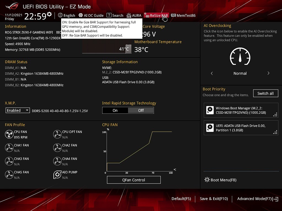Click the DIMM_B2 Kingston 16384MB entry
This screenshot has width=282, height=211.
[x=34, y=85]
